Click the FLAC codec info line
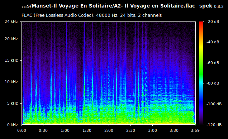 click(92, 15)
